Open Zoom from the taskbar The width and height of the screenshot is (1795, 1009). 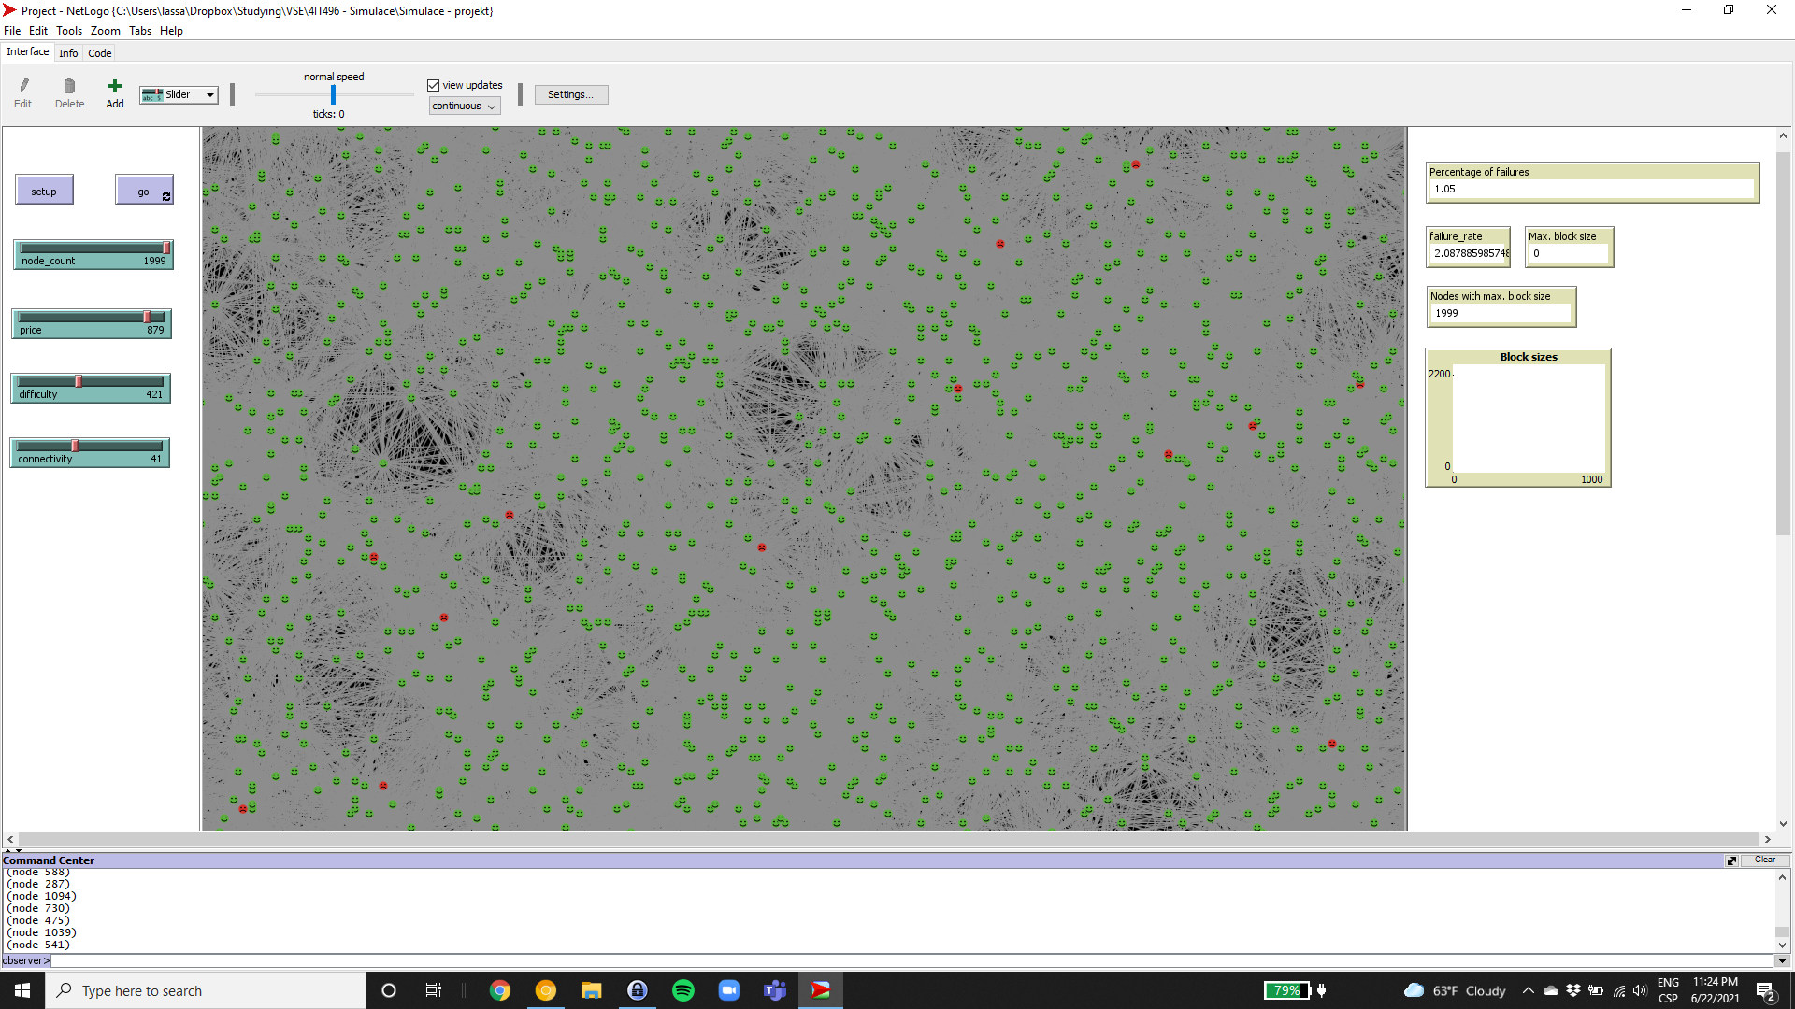pyautogui.click(x=729, y=990)
